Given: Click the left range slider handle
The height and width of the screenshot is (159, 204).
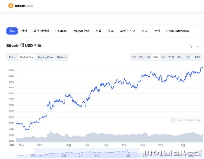Looking at the screenshot, I should point(34,153).
